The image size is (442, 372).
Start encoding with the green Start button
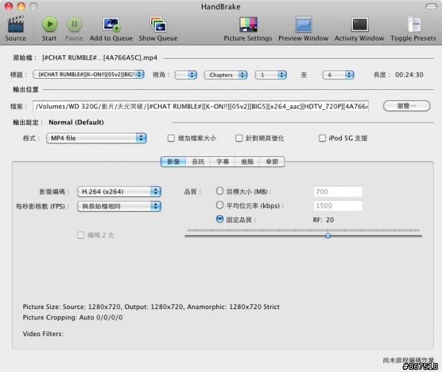[x=50, y=25]
